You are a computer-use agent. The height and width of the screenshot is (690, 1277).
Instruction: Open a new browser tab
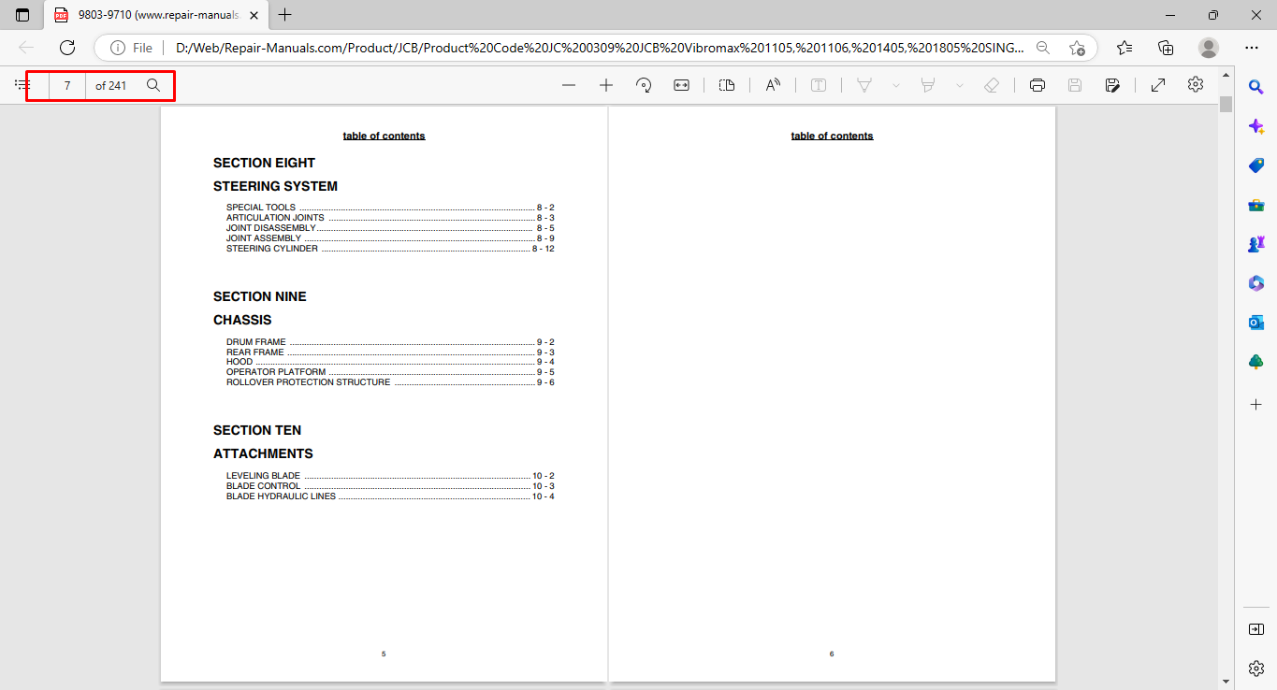[285, 15]
